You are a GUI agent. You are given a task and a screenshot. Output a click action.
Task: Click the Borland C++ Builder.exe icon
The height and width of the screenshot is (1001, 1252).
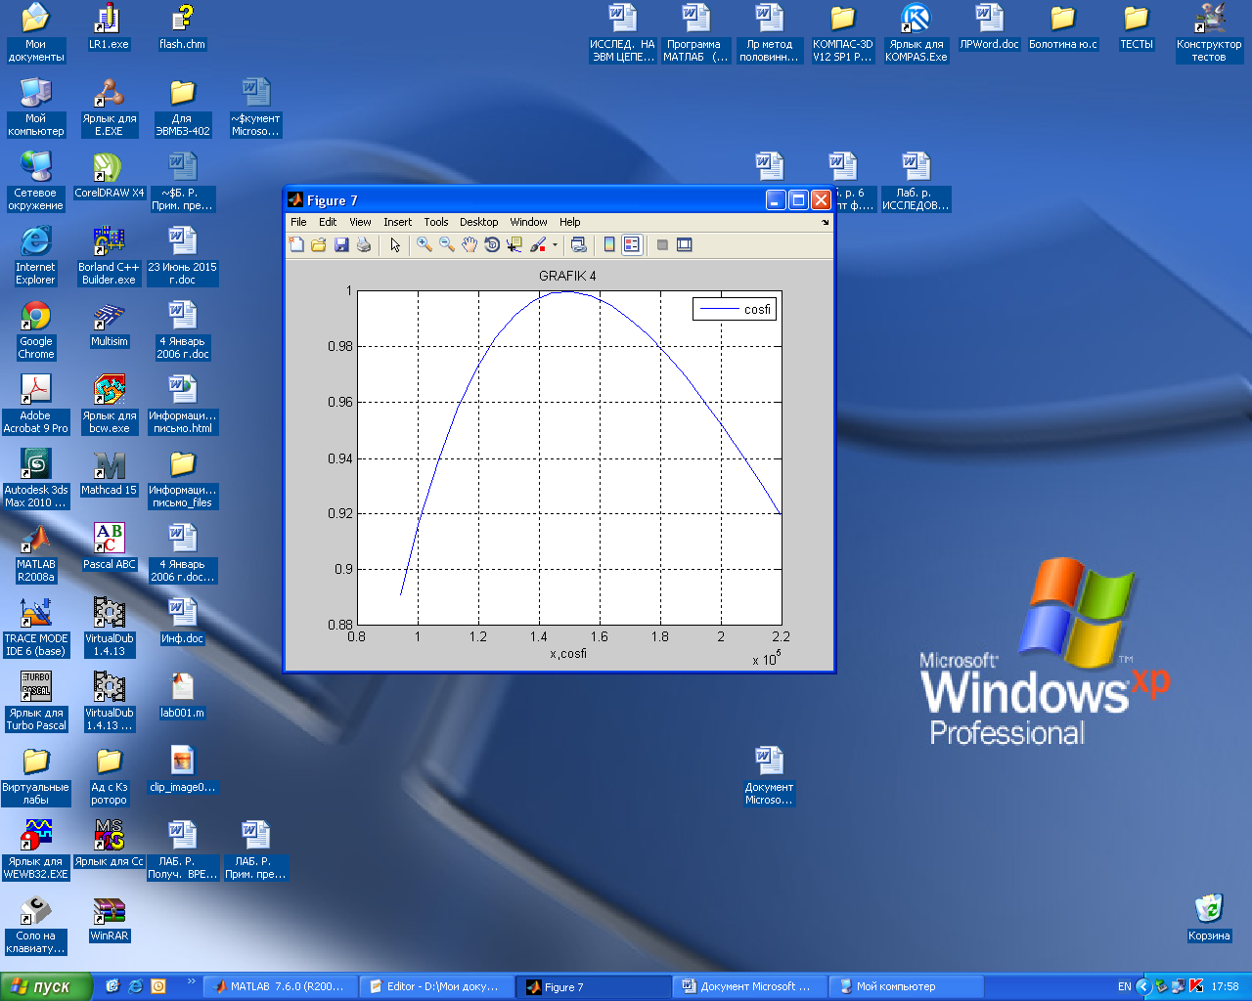(110, 256)
